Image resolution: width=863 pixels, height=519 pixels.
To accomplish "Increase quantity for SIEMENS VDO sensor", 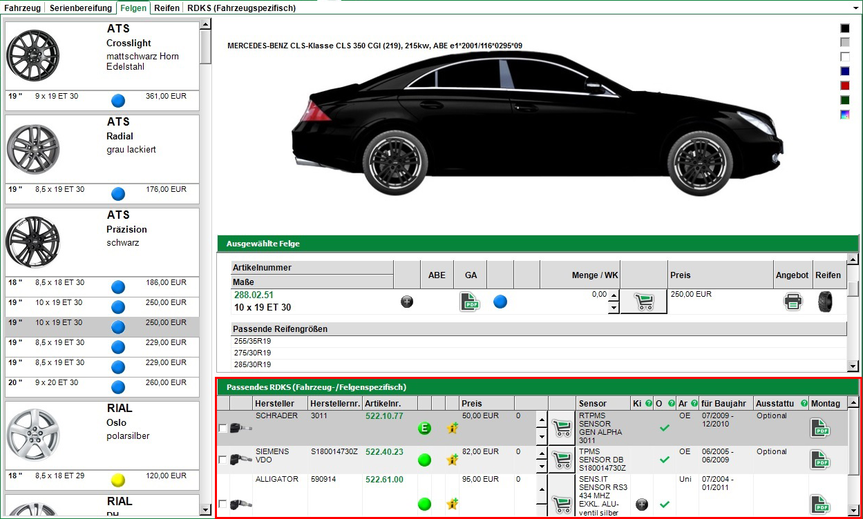I will pos(542,453).
